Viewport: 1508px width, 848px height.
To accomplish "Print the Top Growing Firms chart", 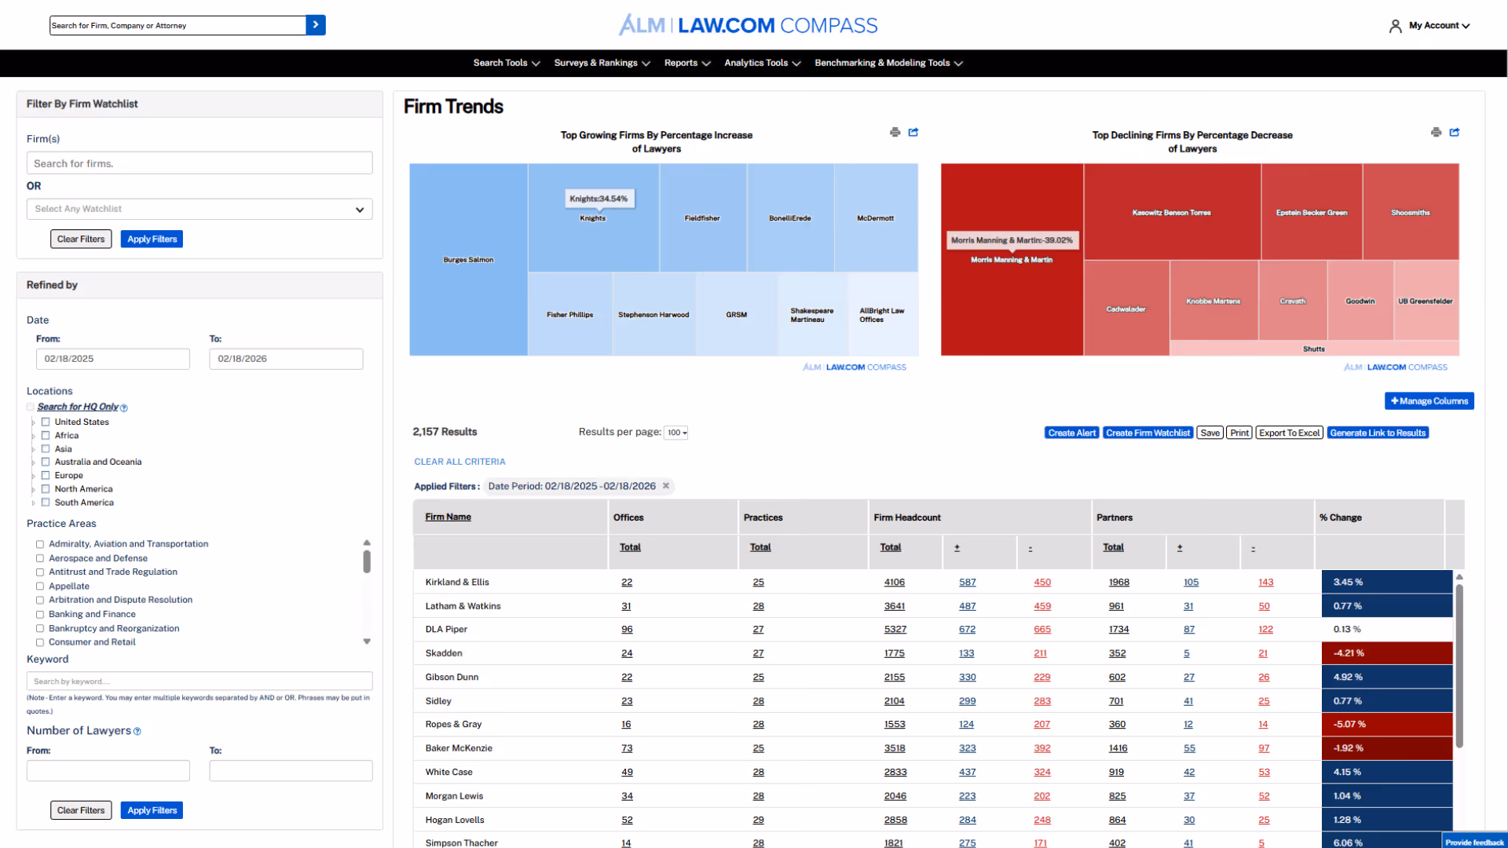I will click(x=895, y=132).
